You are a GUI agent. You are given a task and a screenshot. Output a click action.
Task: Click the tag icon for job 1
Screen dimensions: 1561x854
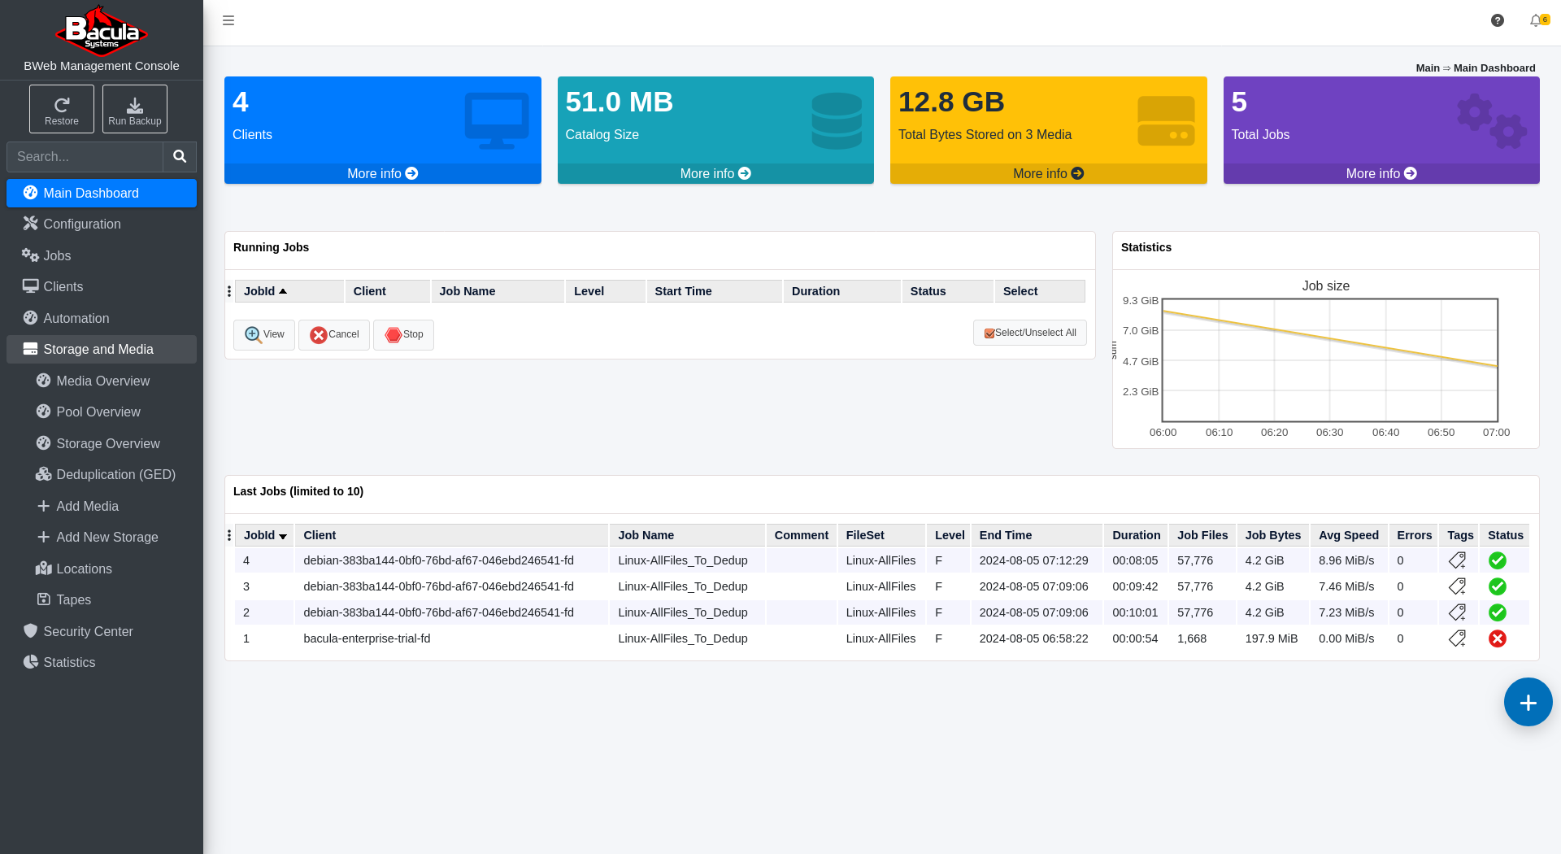(x=1458, y=638)
